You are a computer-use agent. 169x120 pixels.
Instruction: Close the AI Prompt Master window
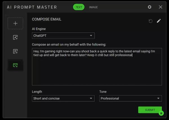[x=161, y=7]
